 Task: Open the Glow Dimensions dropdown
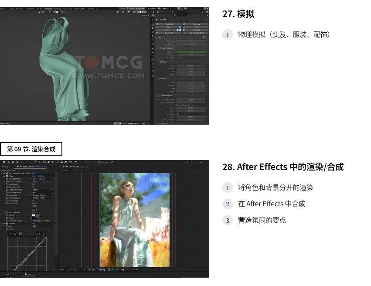pyautogui.click(x=43, y=221)
